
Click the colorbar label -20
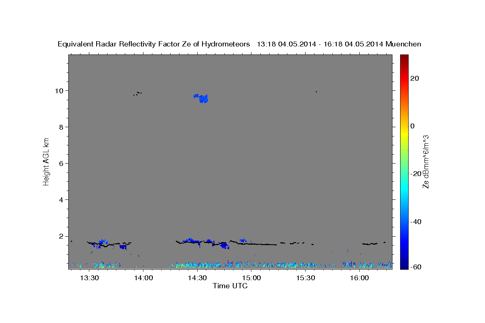416,174
